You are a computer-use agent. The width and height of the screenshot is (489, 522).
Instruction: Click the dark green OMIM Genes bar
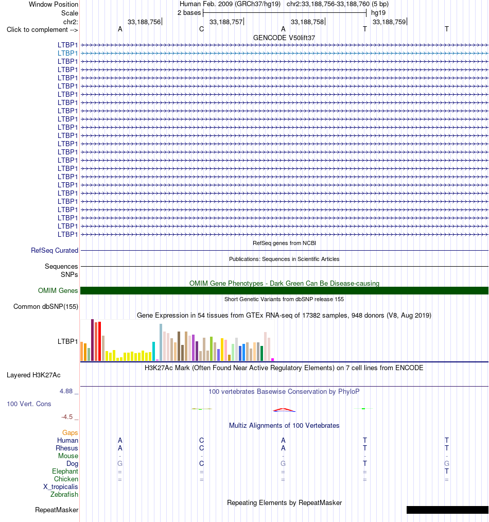pyautogui.click(x=284, y=291)
